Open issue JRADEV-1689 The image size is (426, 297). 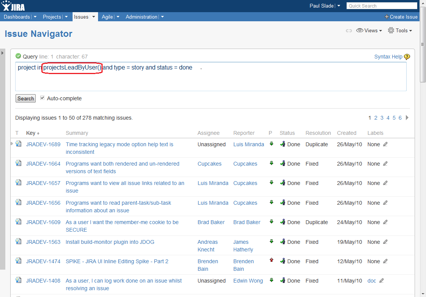click(43, 144)
